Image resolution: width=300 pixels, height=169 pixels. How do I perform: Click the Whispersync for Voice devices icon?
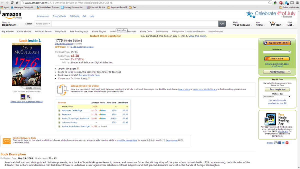62,89
